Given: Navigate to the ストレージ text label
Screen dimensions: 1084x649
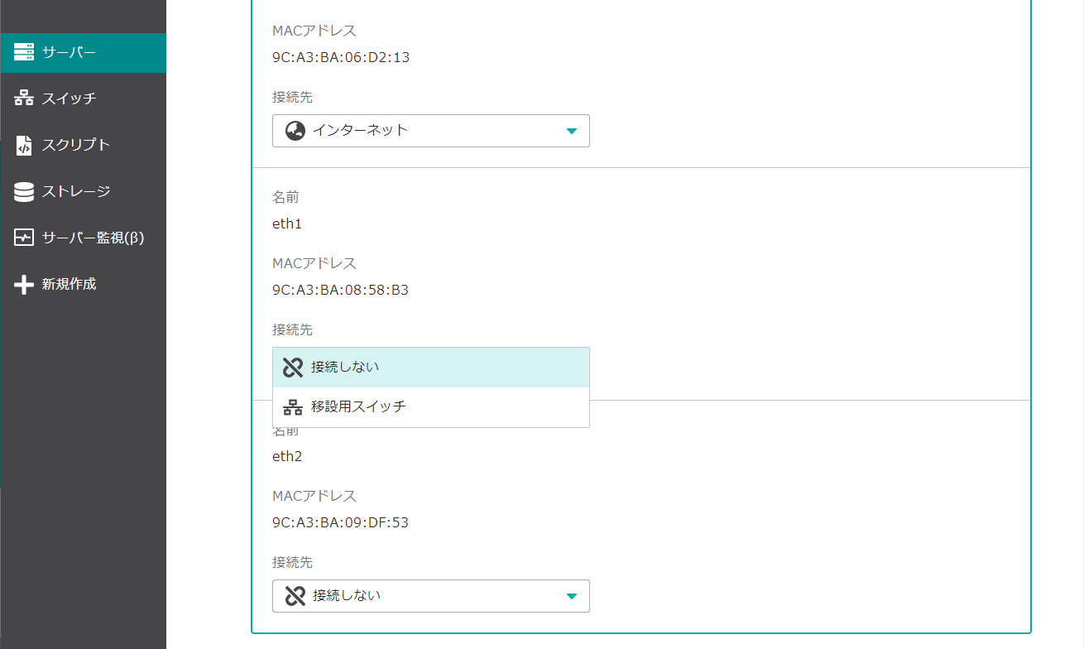Looking at the screenshot, I should point(76,191).
